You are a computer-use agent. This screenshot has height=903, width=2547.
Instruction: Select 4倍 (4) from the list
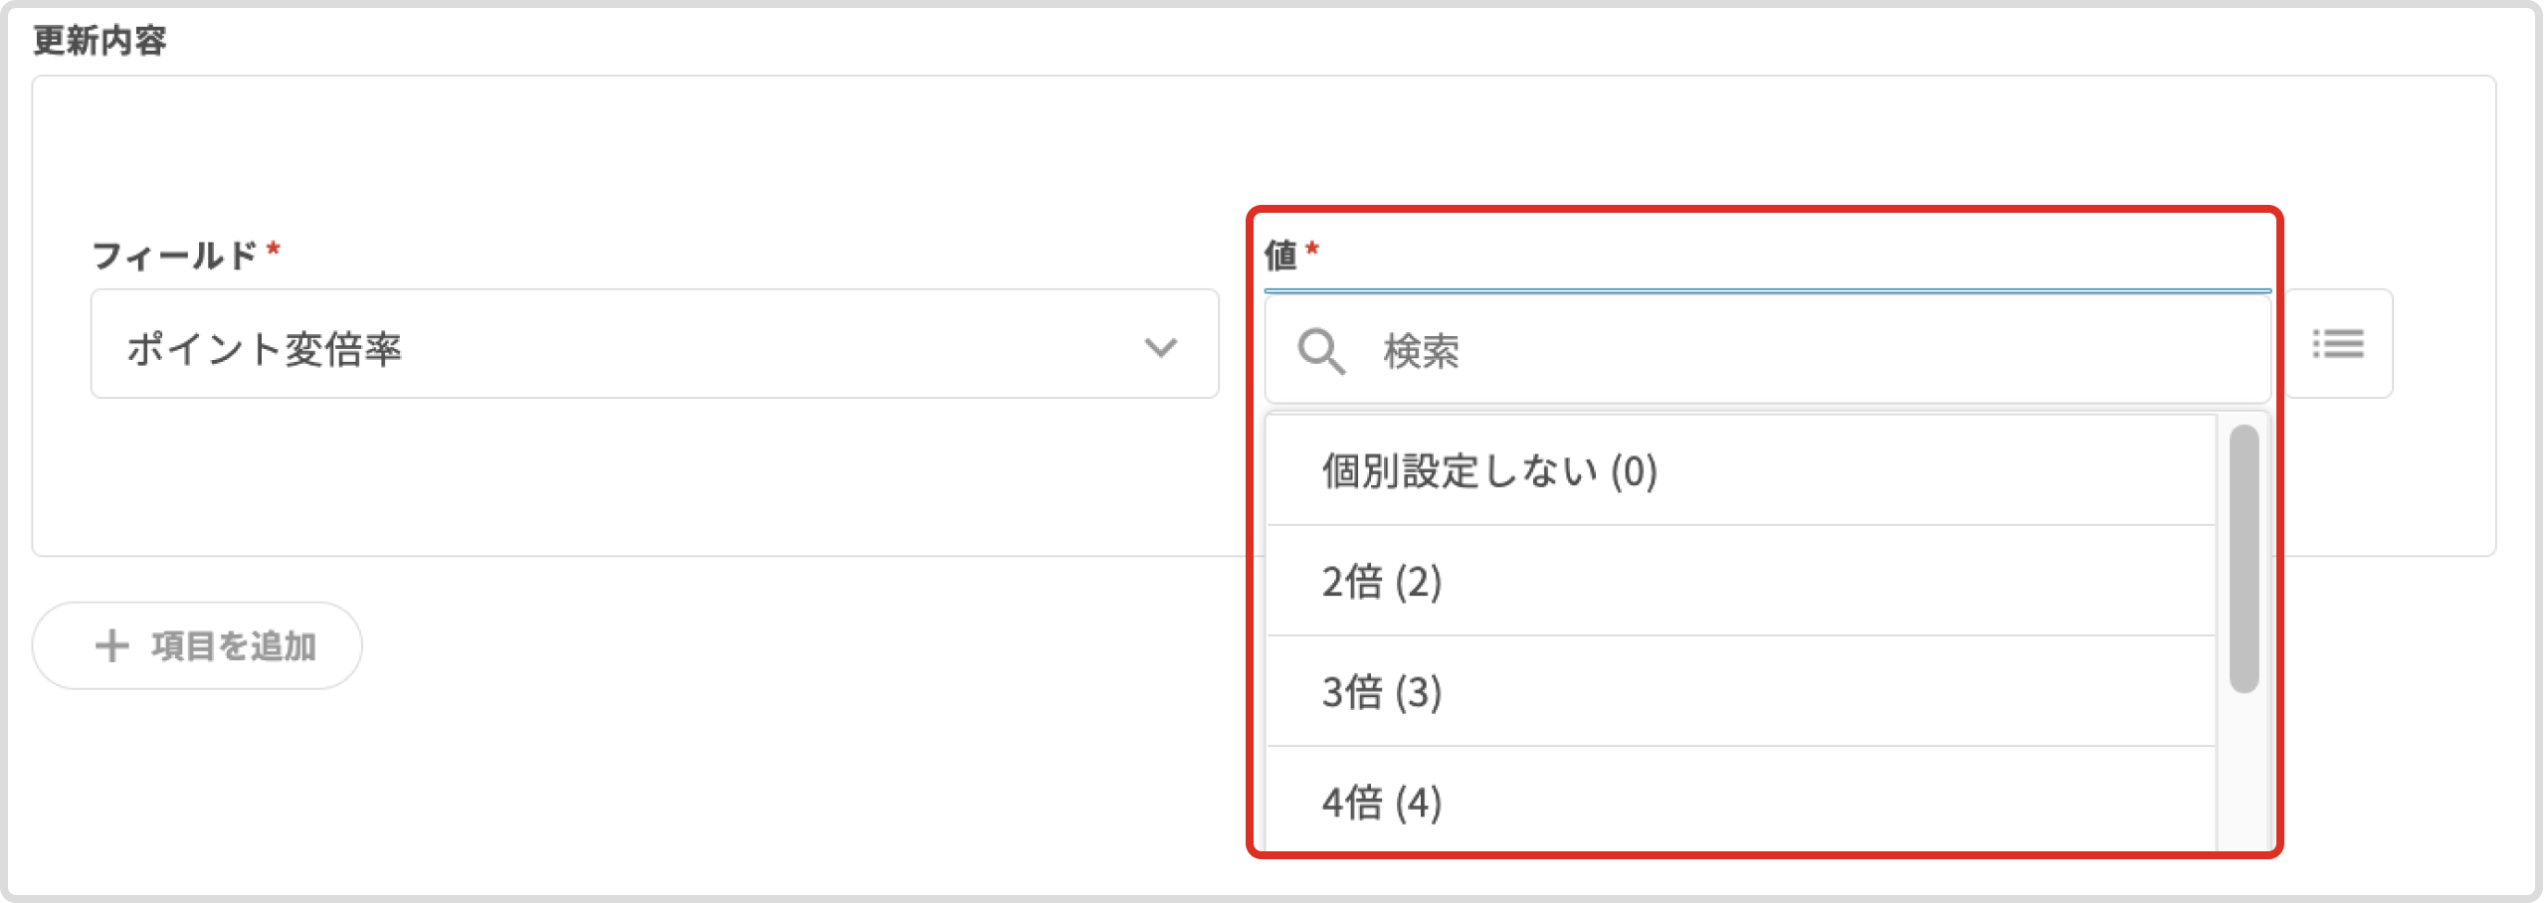[1381, 802]
